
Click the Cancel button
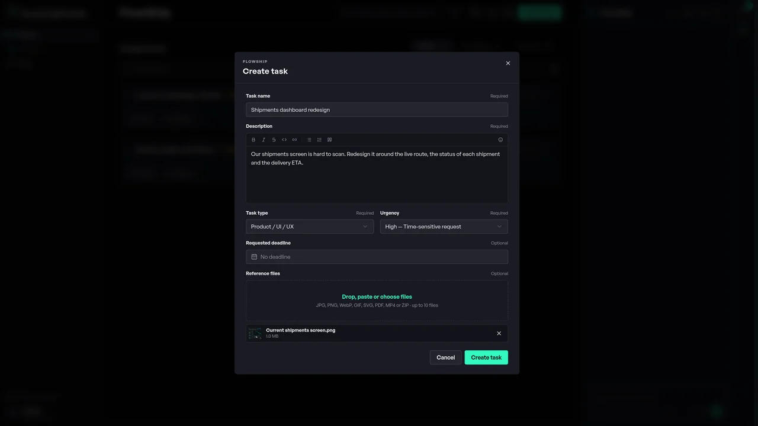[x=445, y=357]
